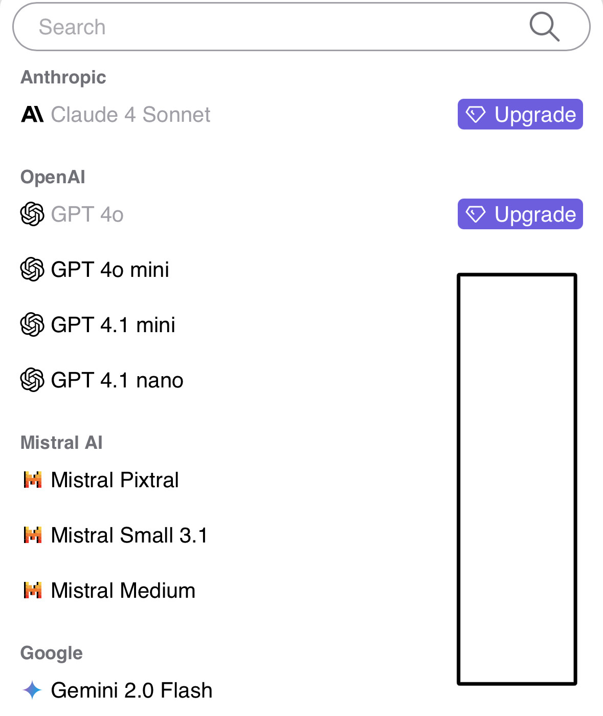603x716 pixels.
Task: Pick the Mistral Pixtral model
Action: [115, 480]
